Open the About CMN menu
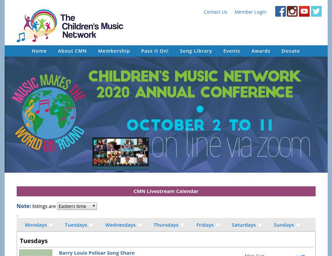Screen dimensions: 332x256 coord(72,51)
